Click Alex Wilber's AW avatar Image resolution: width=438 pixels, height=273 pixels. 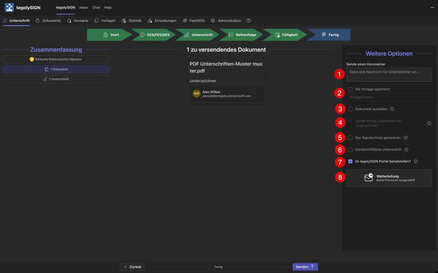click(197, 94)
